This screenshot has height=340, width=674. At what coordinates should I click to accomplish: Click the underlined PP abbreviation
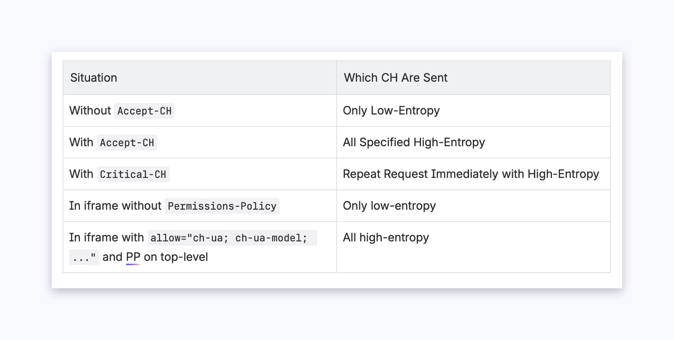point(133,257)
